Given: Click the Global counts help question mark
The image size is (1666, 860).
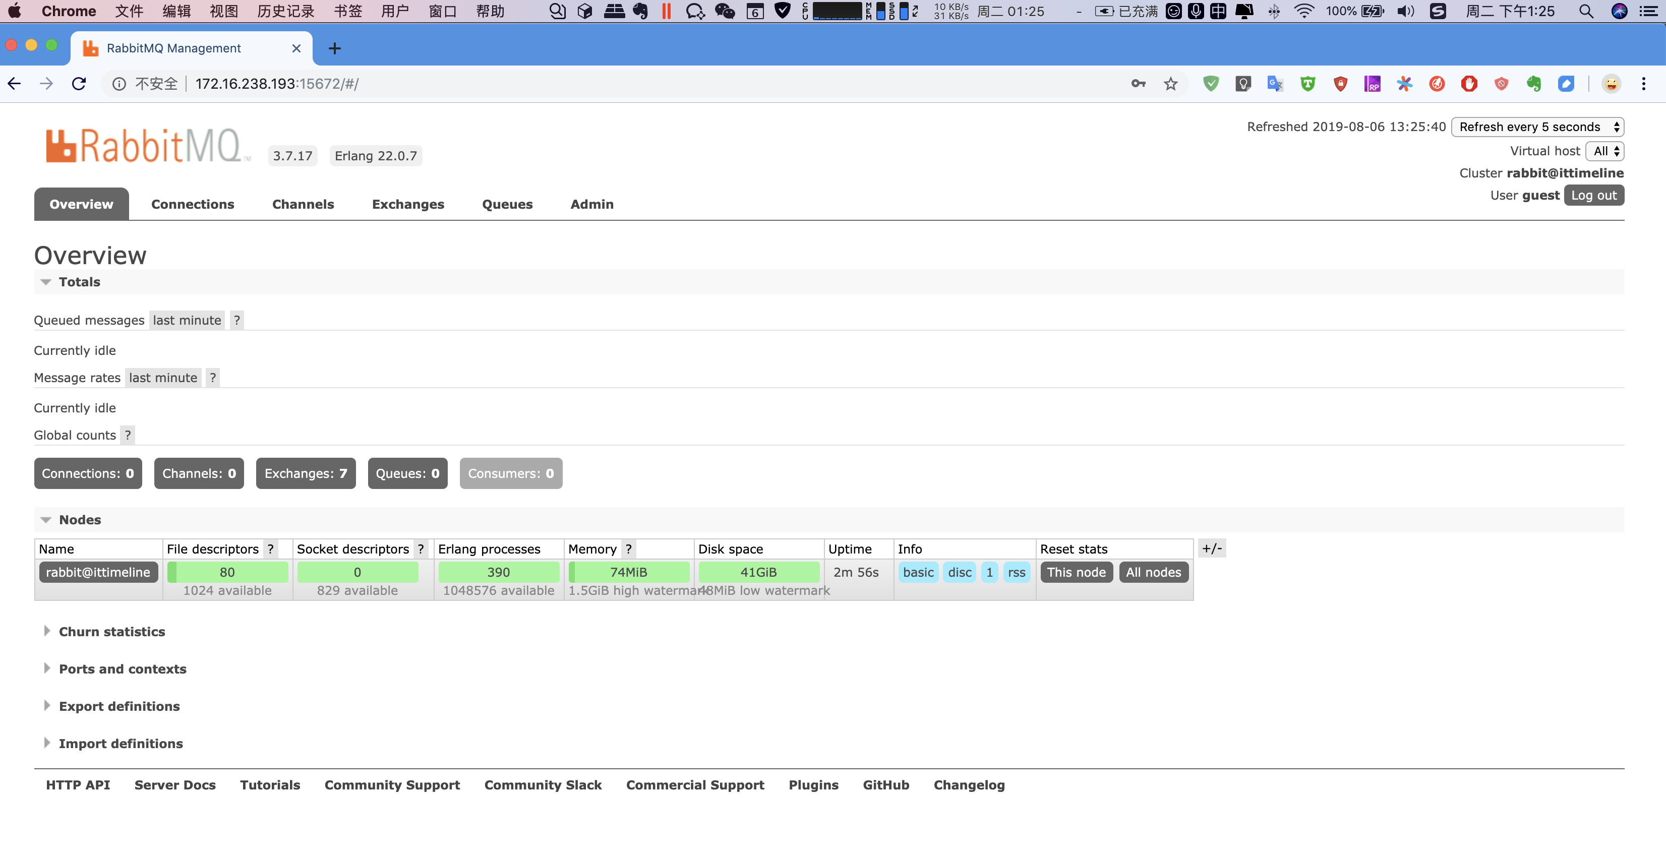Looking at the screenshot, I should (128, 435).
